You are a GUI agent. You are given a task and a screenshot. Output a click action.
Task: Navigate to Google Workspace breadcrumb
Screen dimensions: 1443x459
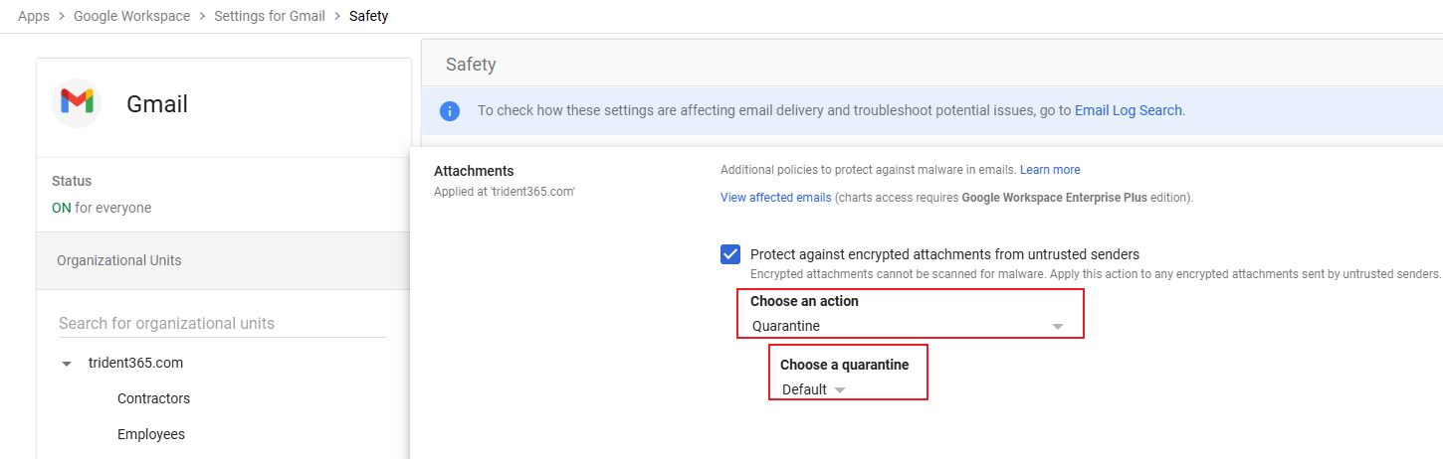click(131, 16)
